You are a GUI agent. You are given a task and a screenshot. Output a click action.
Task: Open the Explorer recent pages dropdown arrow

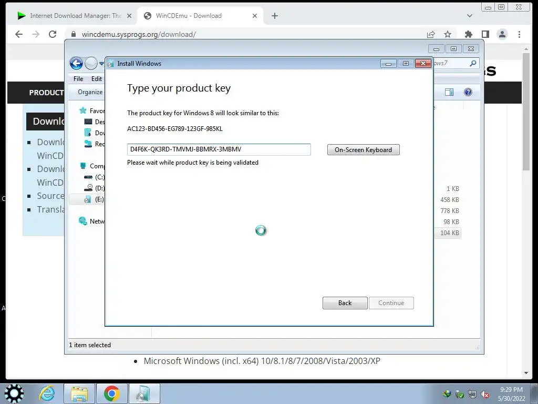coord(101,64)
